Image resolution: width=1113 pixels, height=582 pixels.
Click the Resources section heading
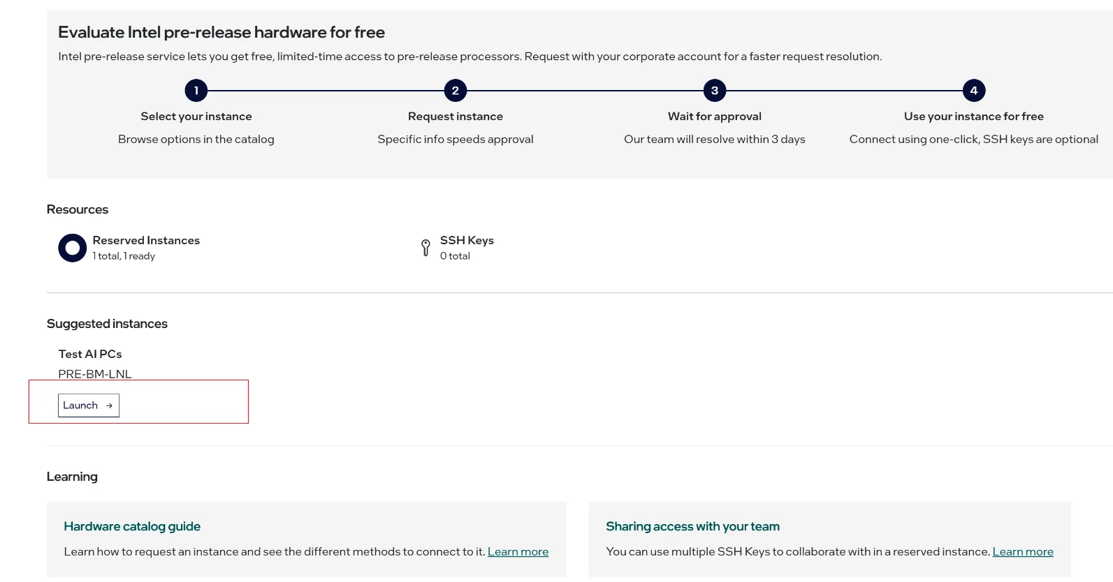(x=78, y=209)
